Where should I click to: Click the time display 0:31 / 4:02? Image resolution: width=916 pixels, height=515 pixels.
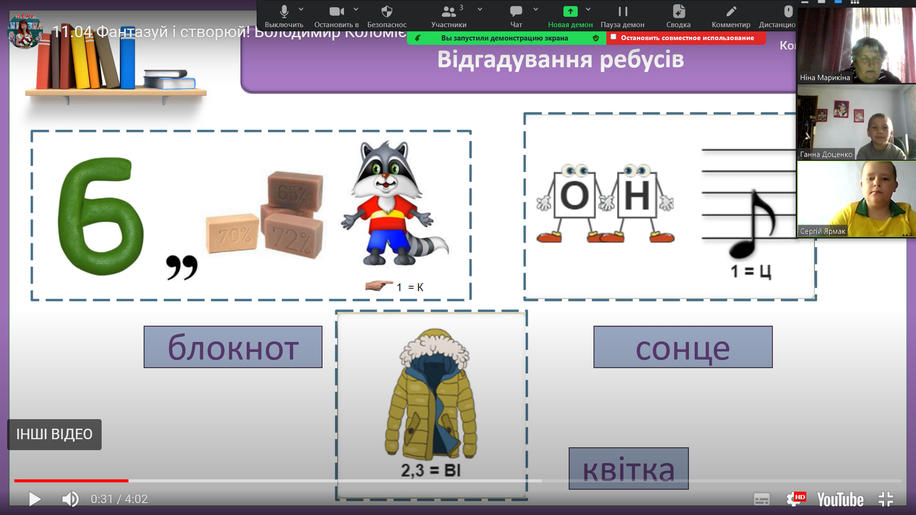click(119, 499)
